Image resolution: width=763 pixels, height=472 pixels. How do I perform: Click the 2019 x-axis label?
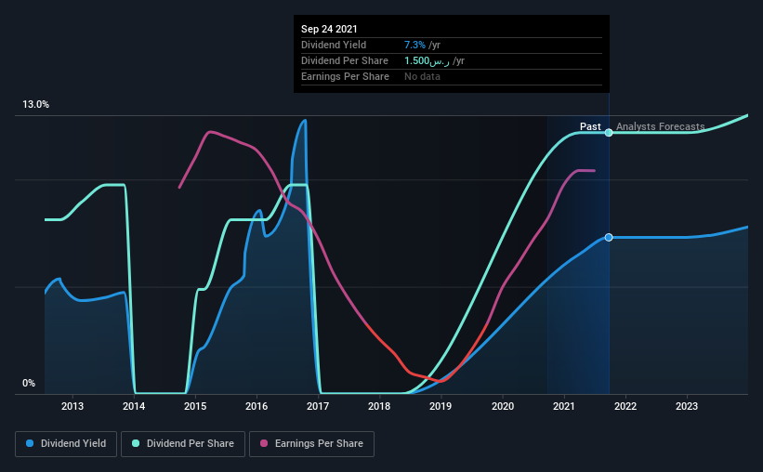[x=441, y=406]
